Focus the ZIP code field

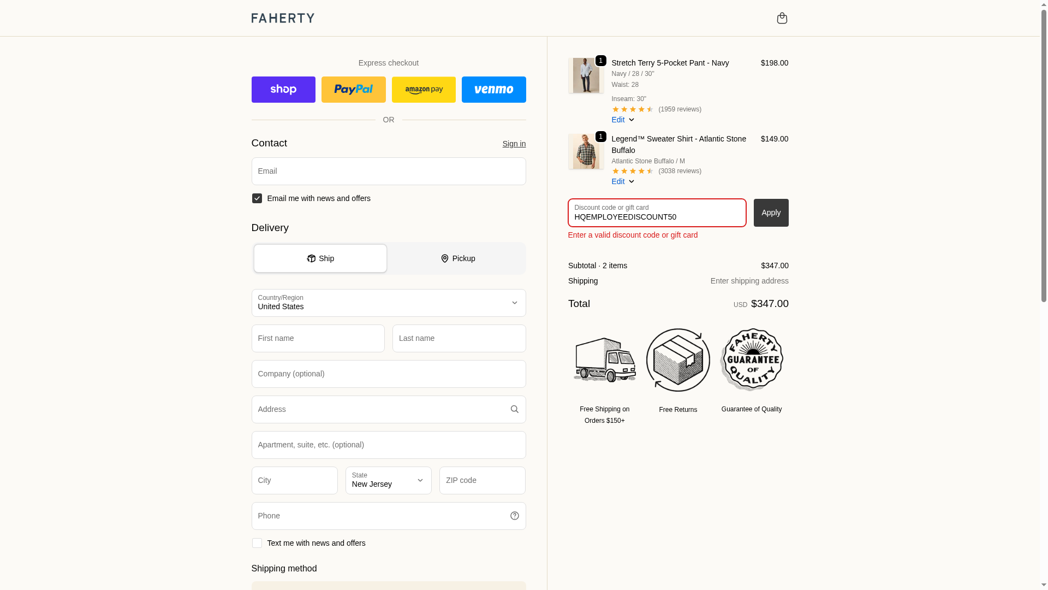(x=483, y=481)
